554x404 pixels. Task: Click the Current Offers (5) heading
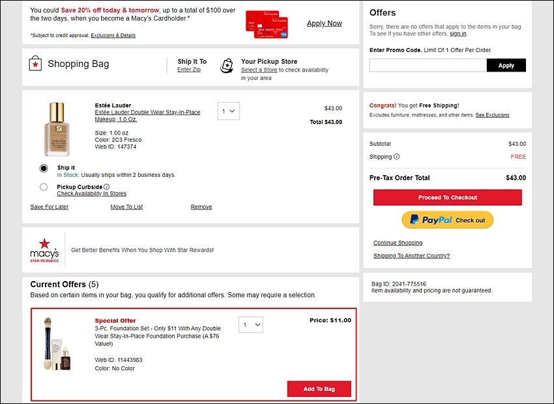click(65, 284)
